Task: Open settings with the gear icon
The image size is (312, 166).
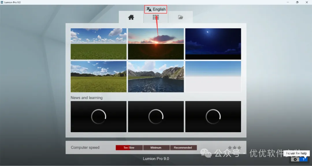Action: point(295,159)
